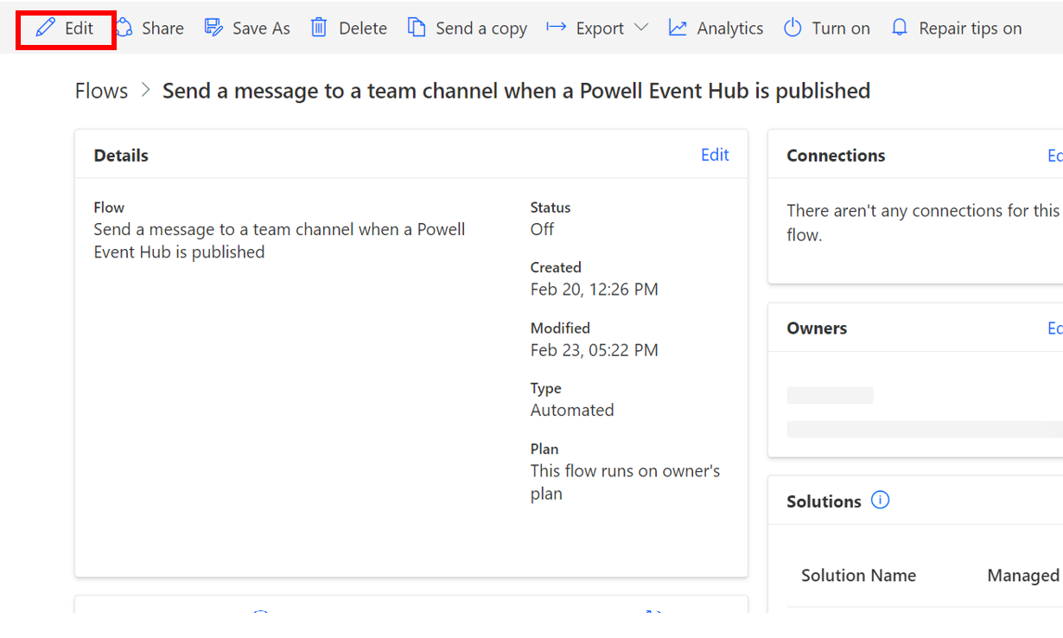Click the Export arrow icon

(x=557, y=28)
